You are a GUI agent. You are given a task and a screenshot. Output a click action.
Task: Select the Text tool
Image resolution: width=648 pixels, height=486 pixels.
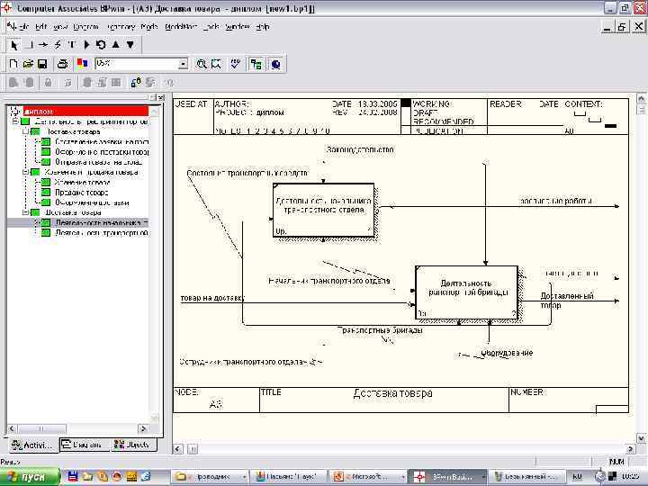click(72, 44)
